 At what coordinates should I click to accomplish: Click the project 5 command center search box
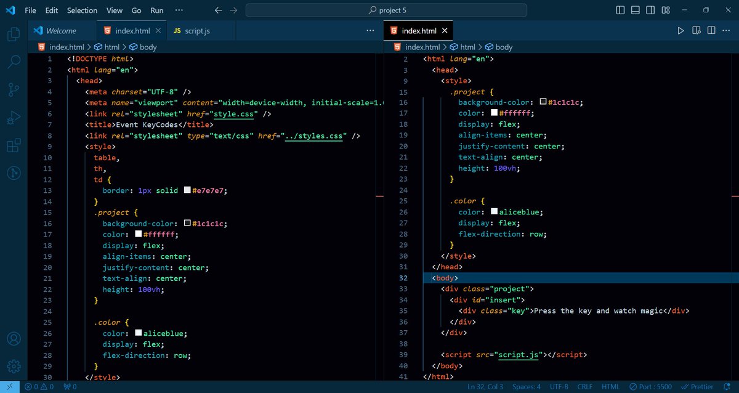pos(386,10)
